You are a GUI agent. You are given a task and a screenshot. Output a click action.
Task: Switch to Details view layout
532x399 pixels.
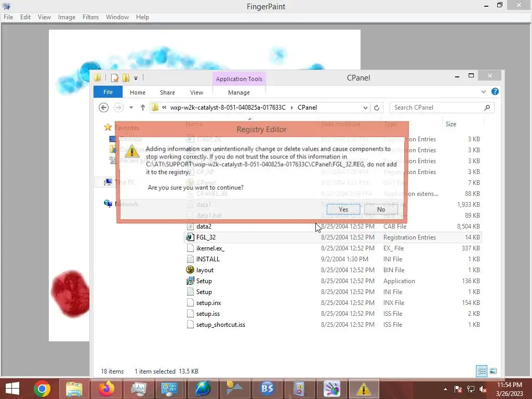coord(482,371)
